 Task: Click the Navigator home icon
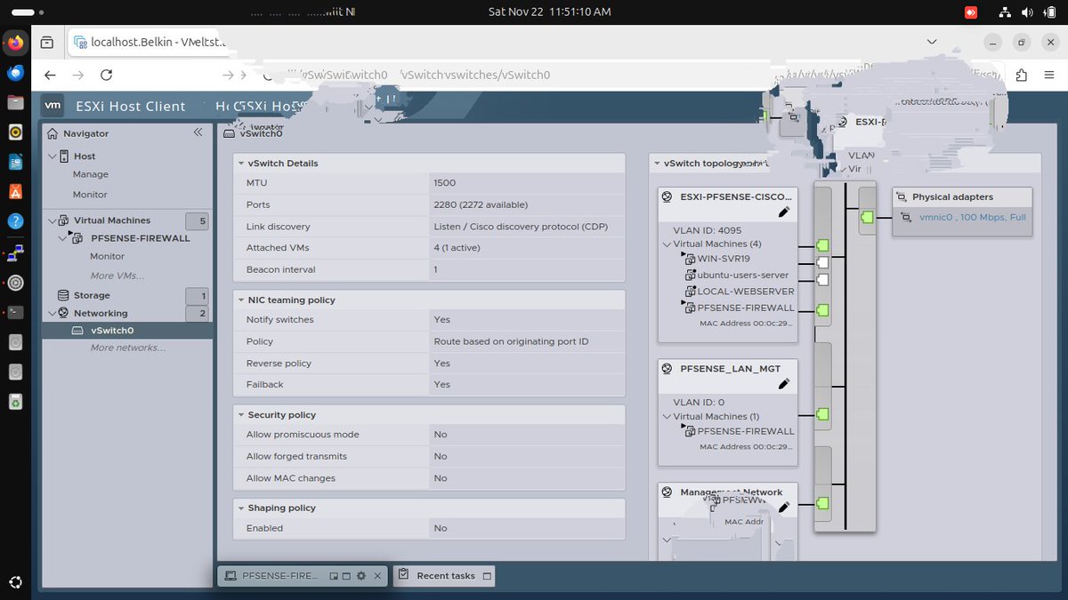coord(53,133)
